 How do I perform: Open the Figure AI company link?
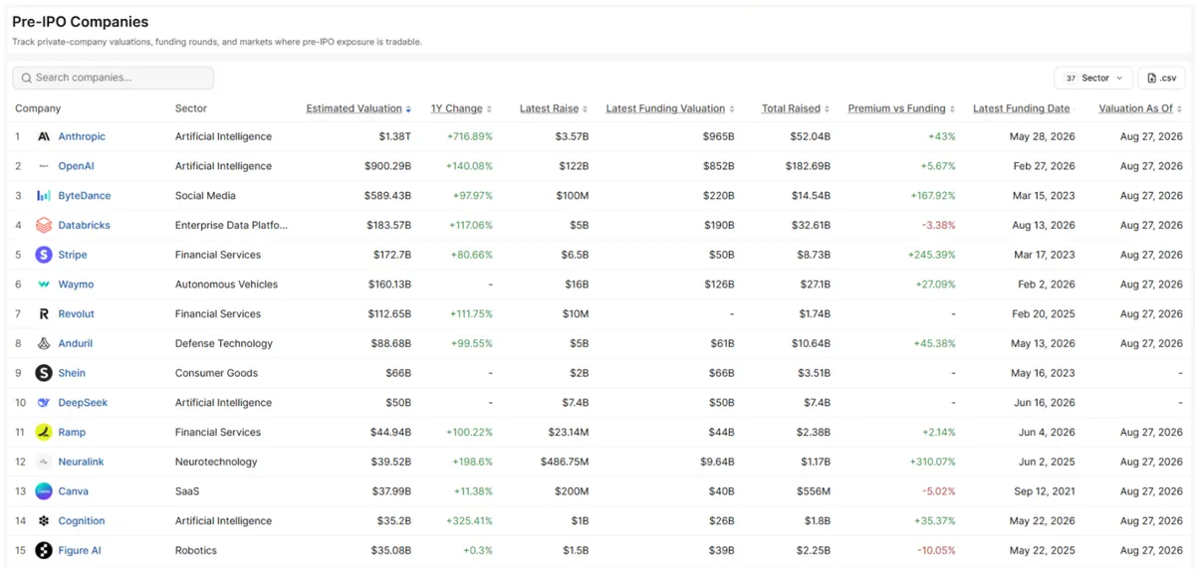pyautogui.click(x=80, y=550)
